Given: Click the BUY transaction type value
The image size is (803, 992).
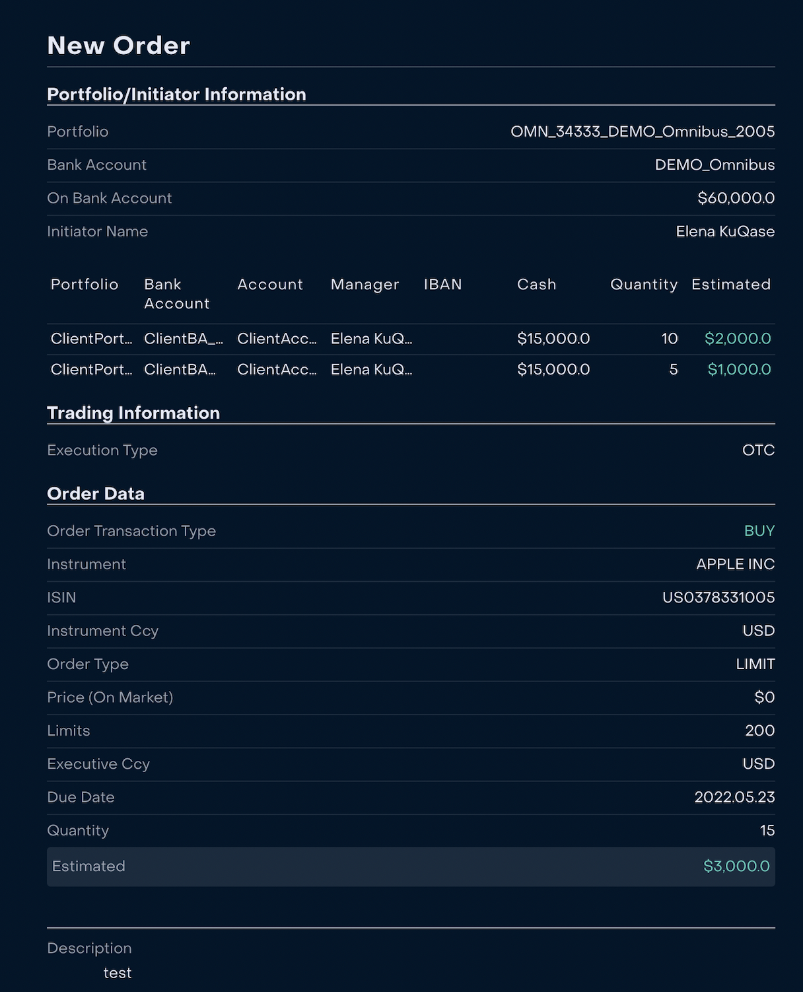Looking at the screenshot, I should [759, 531].
